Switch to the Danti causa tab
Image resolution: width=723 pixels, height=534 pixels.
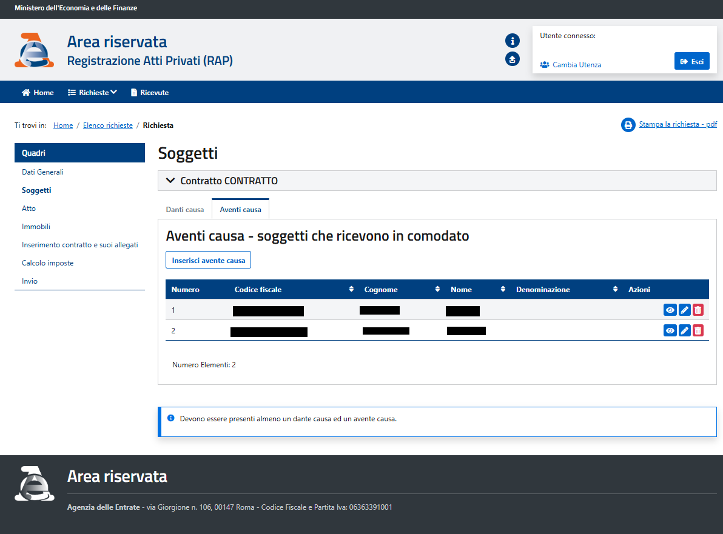(185, 210)
